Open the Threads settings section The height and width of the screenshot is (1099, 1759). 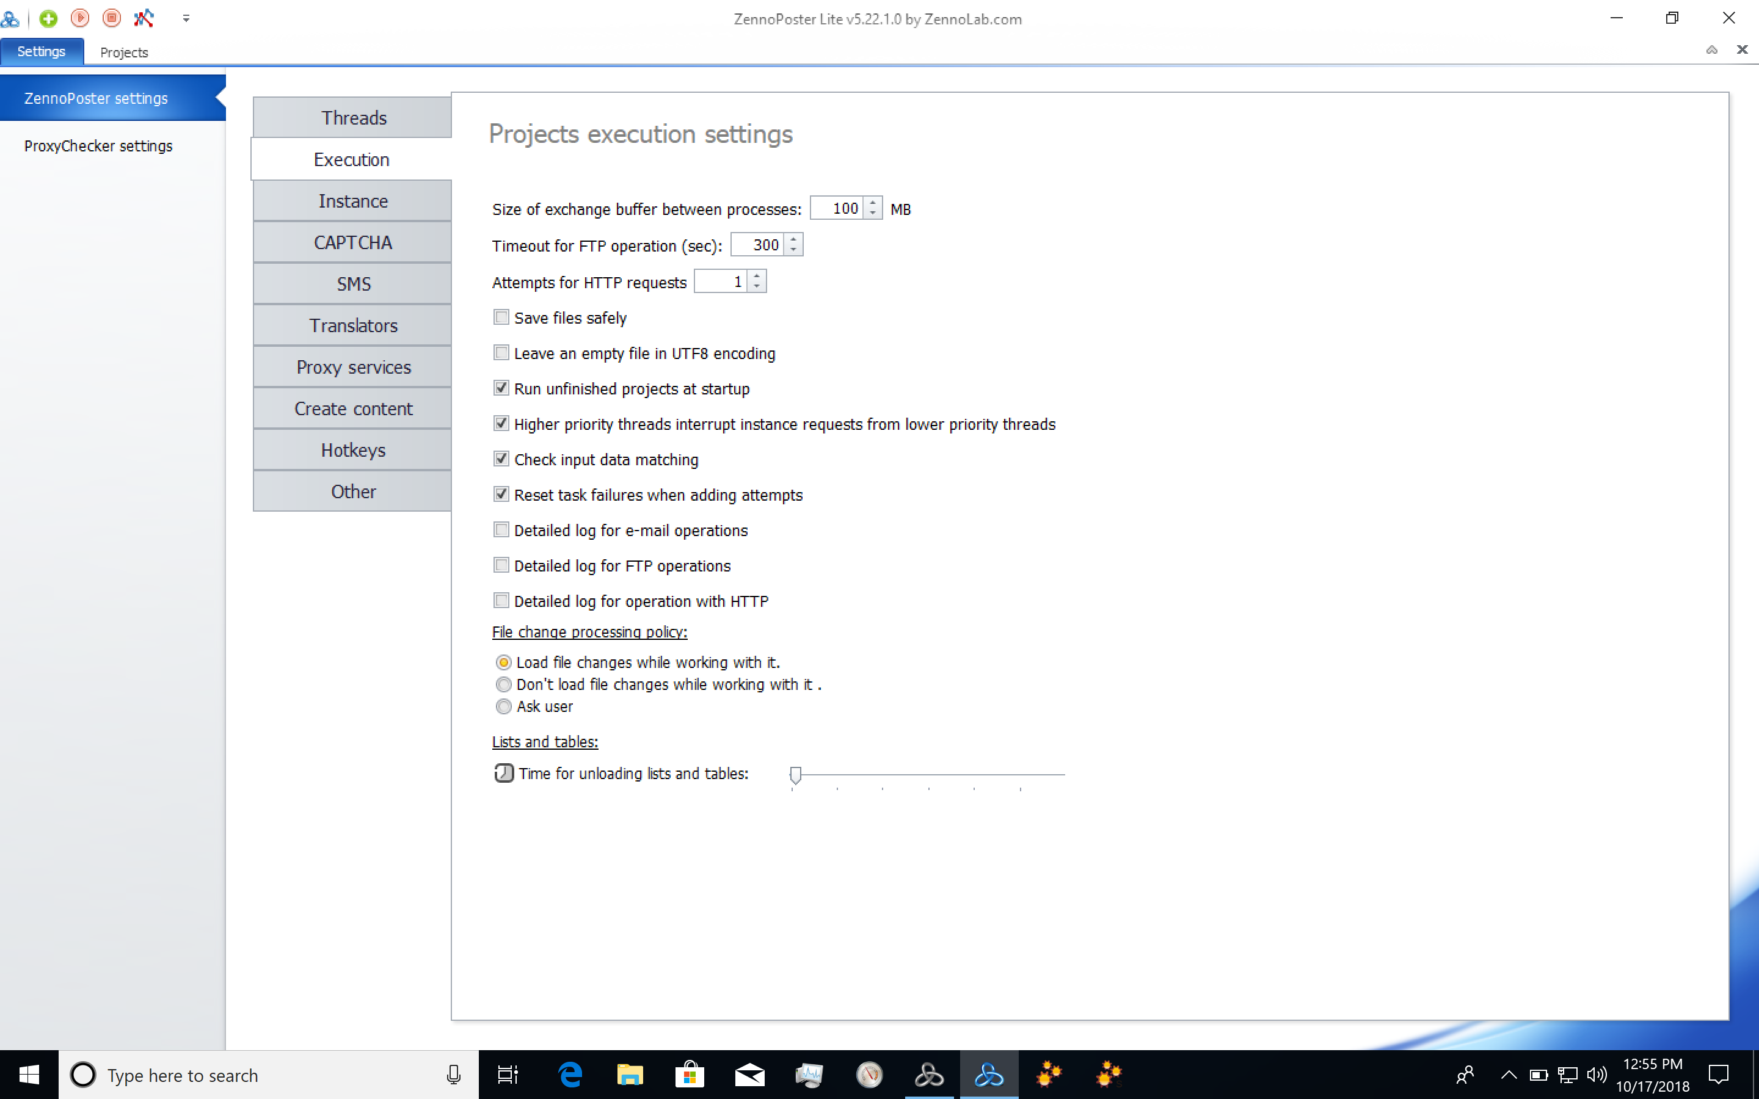[352, 118]
